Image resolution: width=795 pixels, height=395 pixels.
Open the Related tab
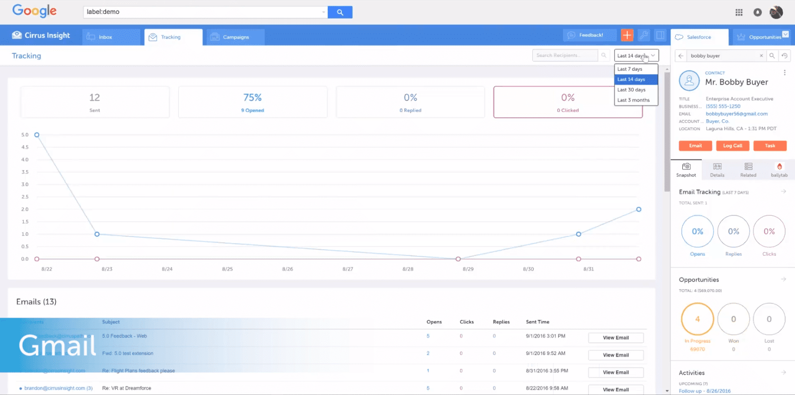click(x=748, y=170)
